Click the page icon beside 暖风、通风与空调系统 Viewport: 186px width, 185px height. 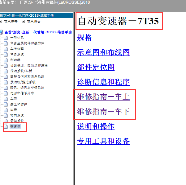coord(6,88)
